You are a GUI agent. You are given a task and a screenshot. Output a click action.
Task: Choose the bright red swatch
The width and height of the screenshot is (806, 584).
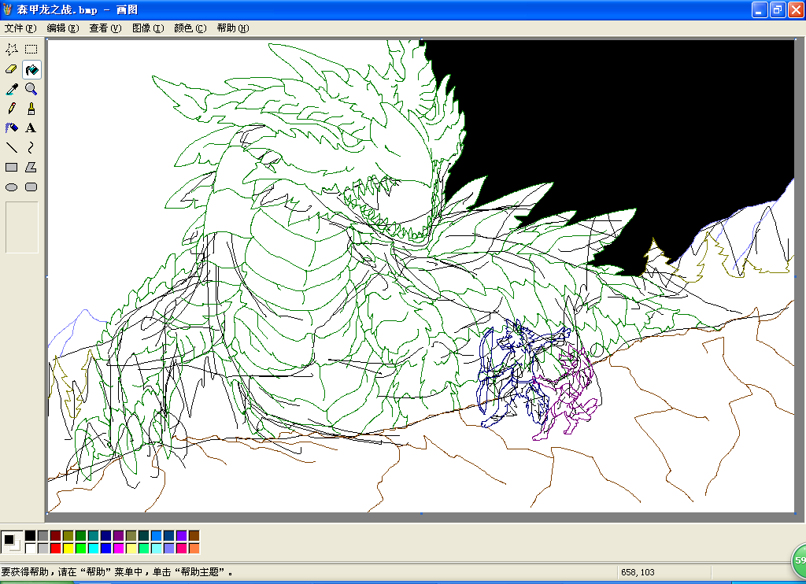pos(56,549)
